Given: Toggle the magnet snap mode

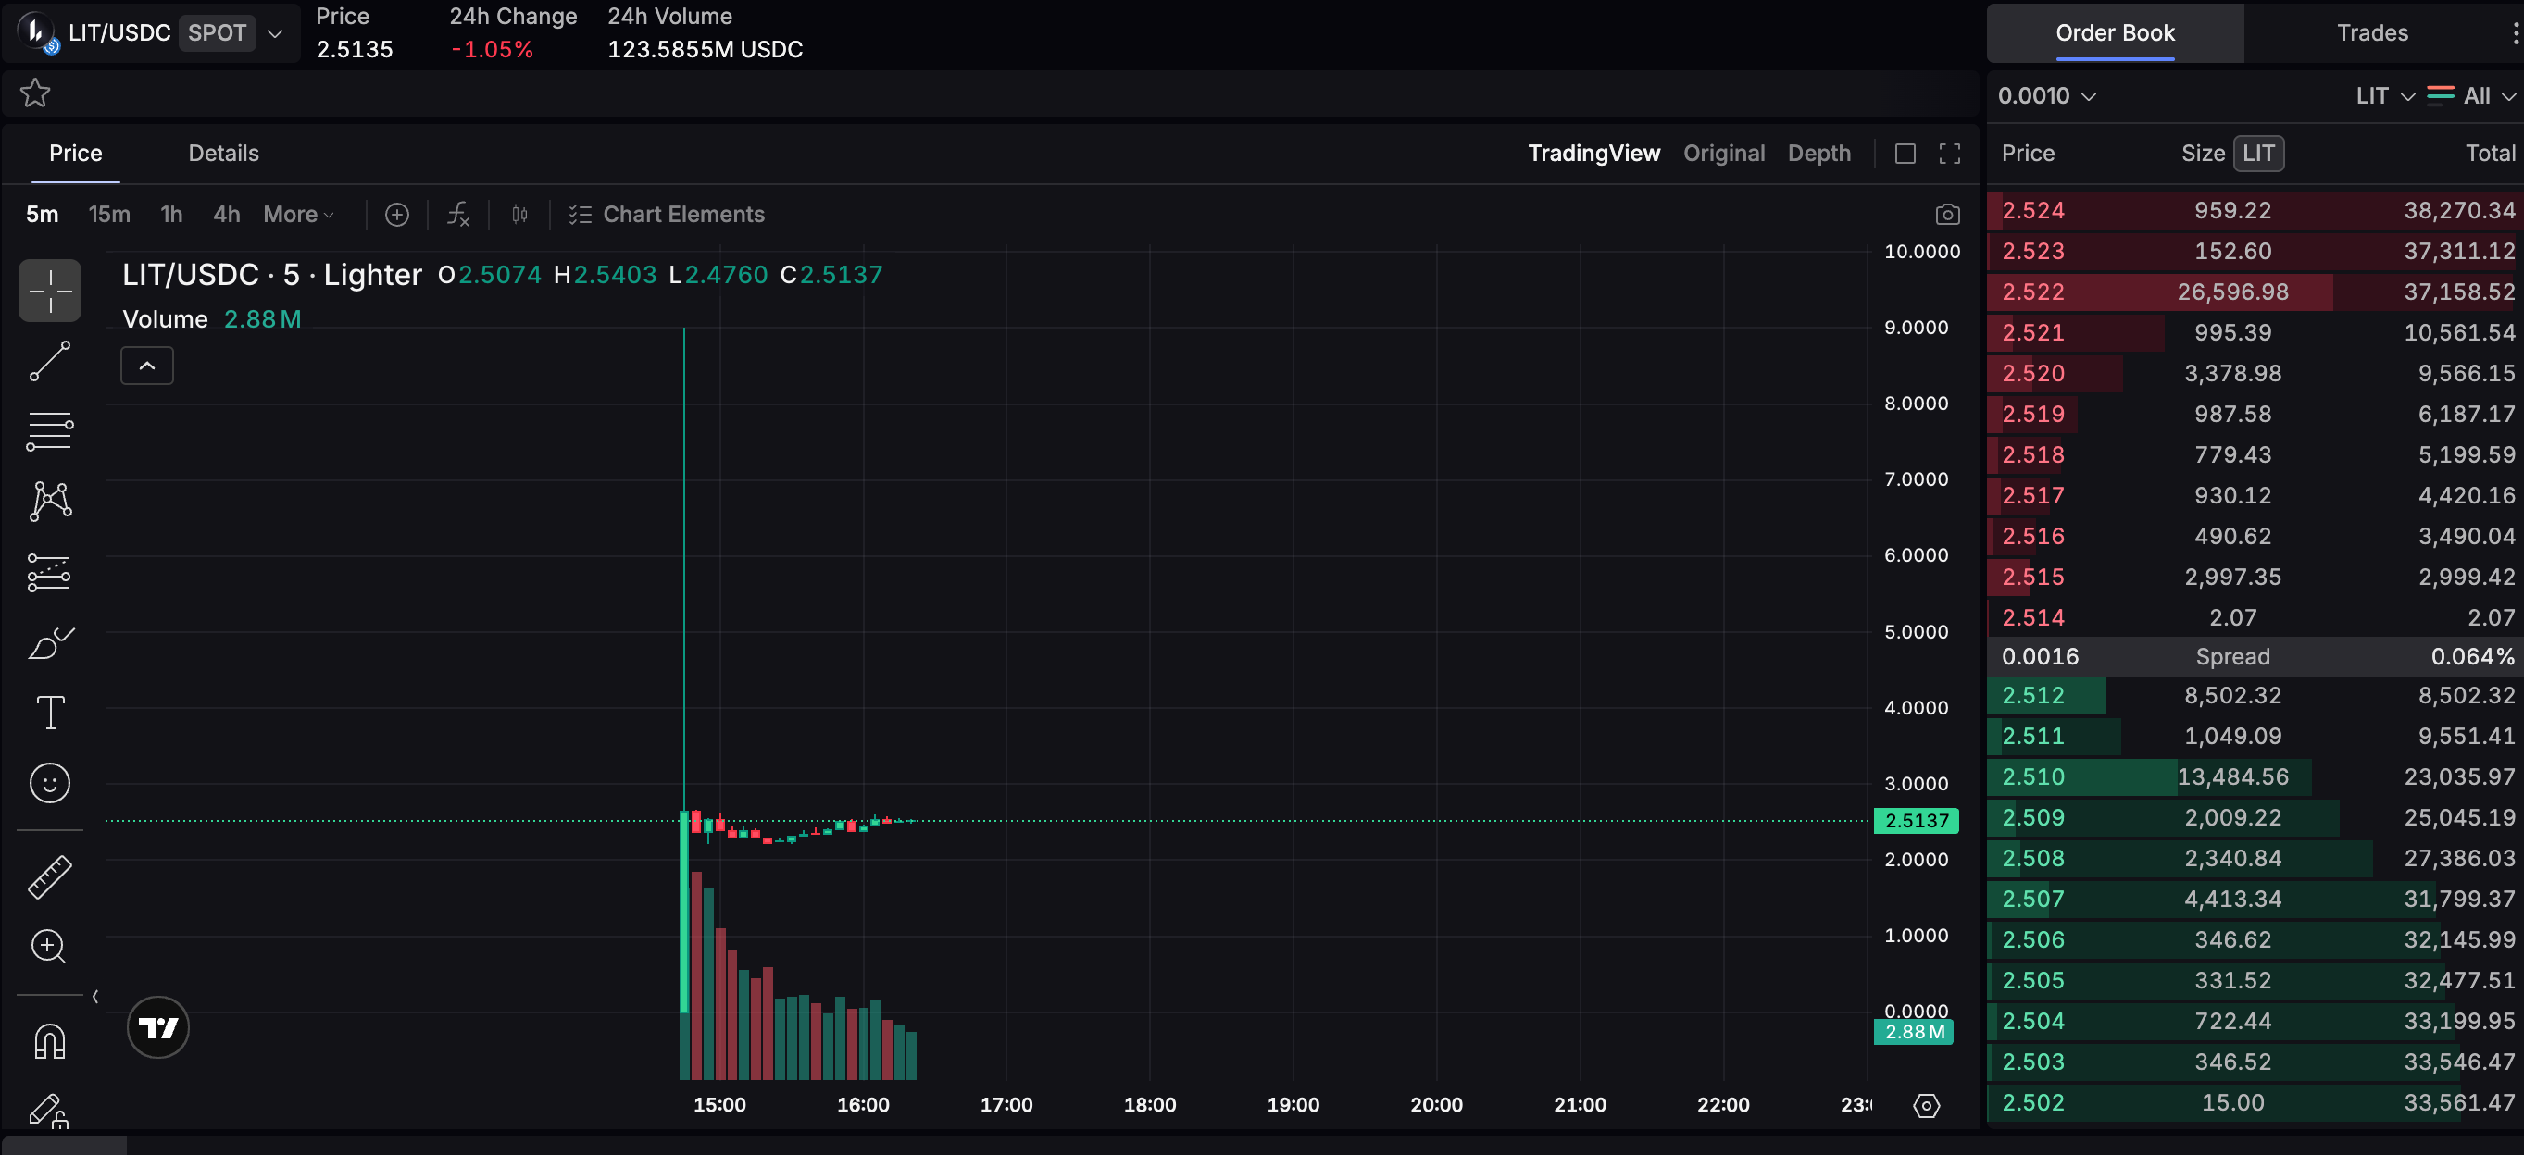Looking at the screenshot, I should pos(49,1040).
